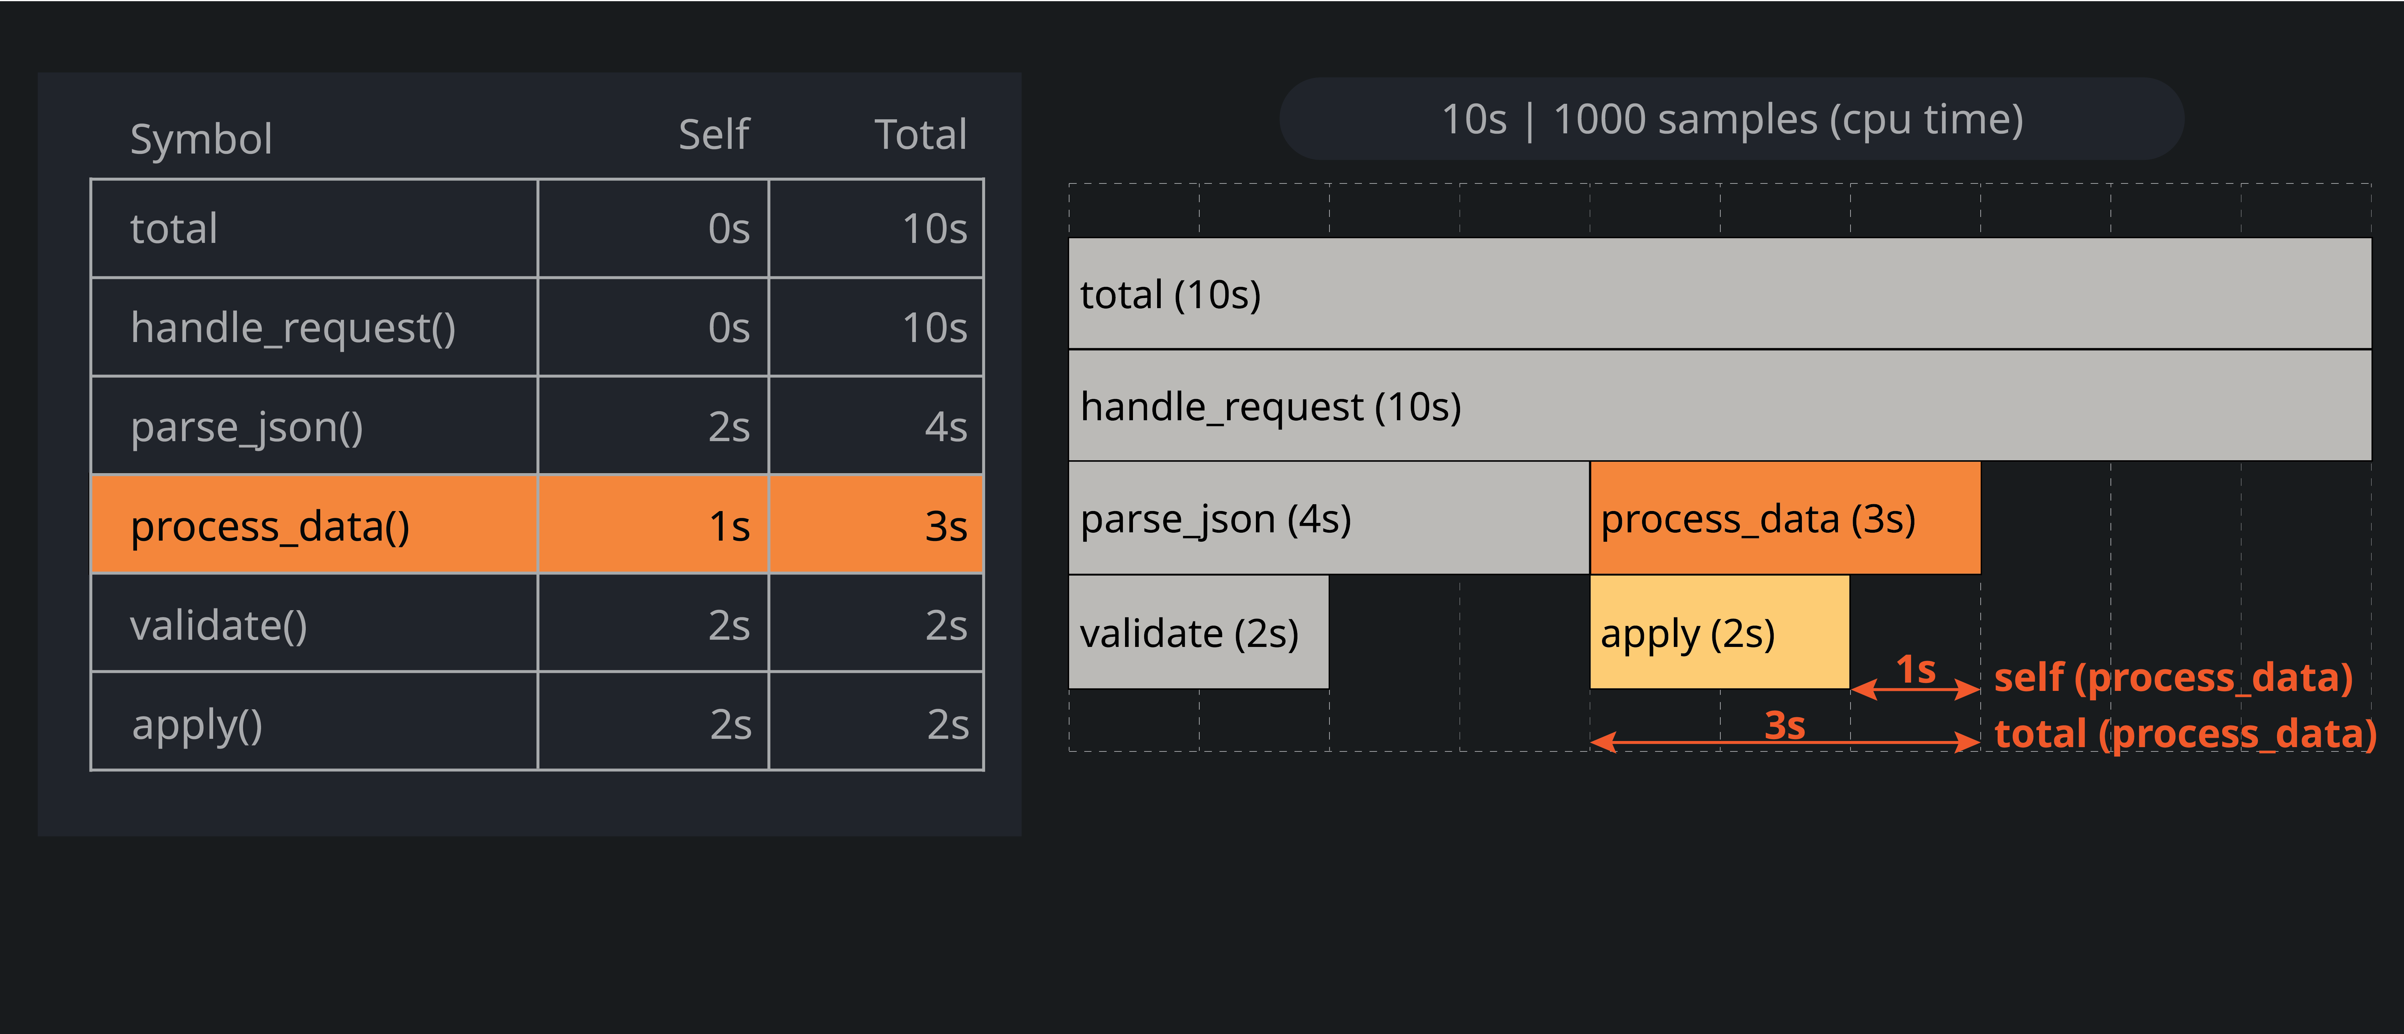This screenshot has height=1034, width=2404.
Task: Click the Symbol column header
Action: [x=202, y=139]
